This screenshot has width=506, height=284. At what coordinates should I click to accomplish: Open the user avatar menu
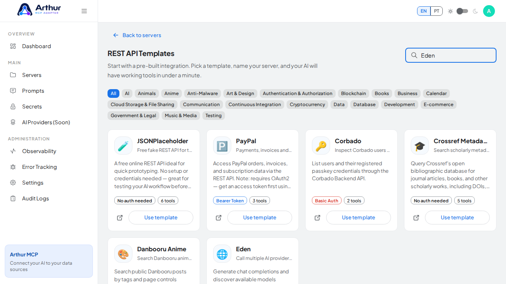[x=489, y=11]
